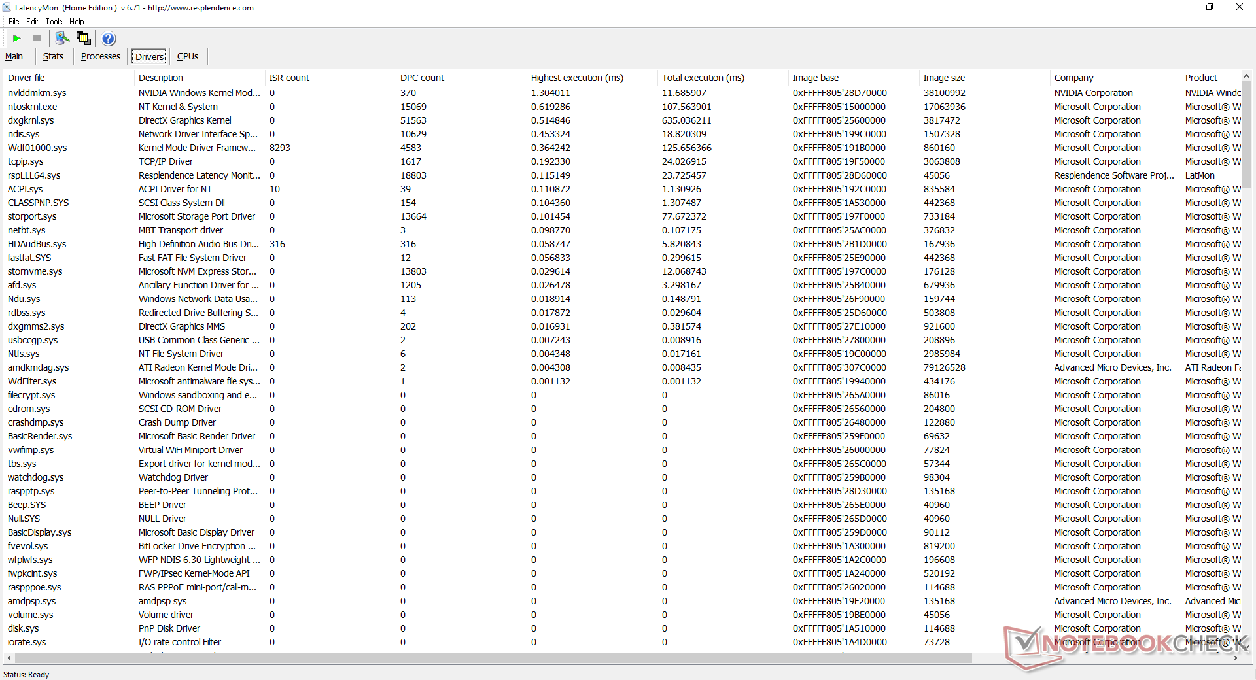Select the usbccgp.sys row

[623, 340]
